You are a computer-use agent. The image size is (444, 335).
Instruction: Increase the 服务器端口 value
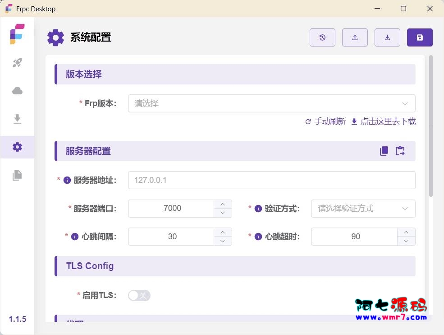pyautogui.click(x=223, y=204)
